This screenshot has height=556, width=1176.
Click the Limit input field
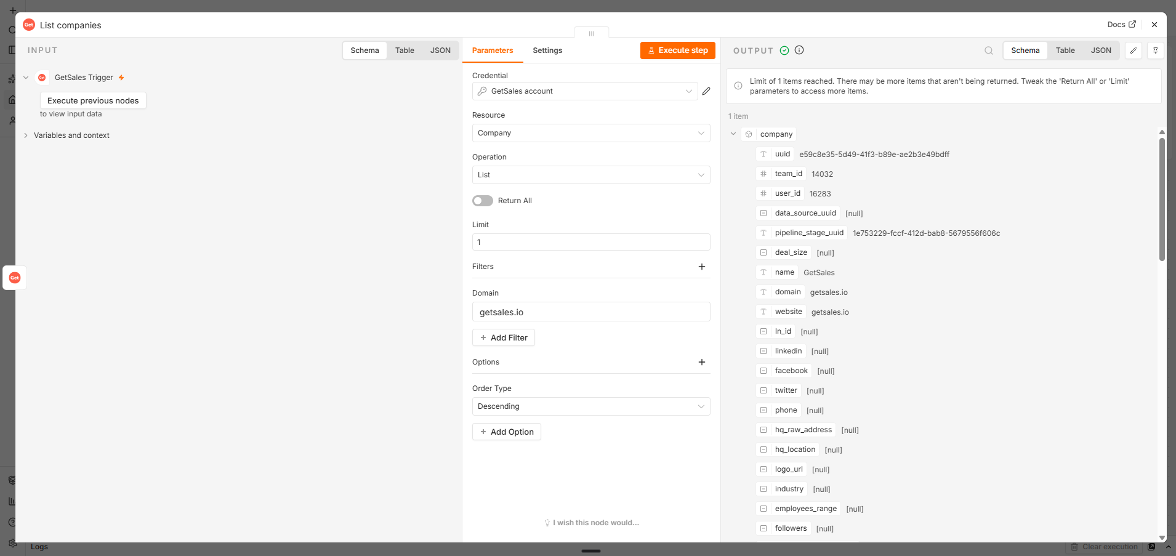coord(591,242)
